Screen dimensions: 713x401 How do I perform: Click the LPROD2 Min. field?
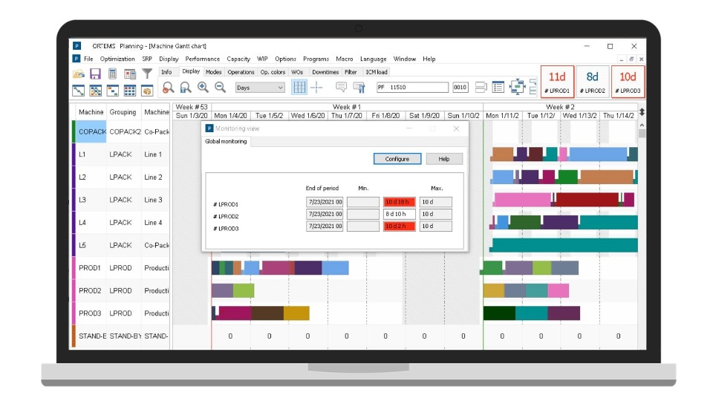pyautogui.click(x=363, y=214)
